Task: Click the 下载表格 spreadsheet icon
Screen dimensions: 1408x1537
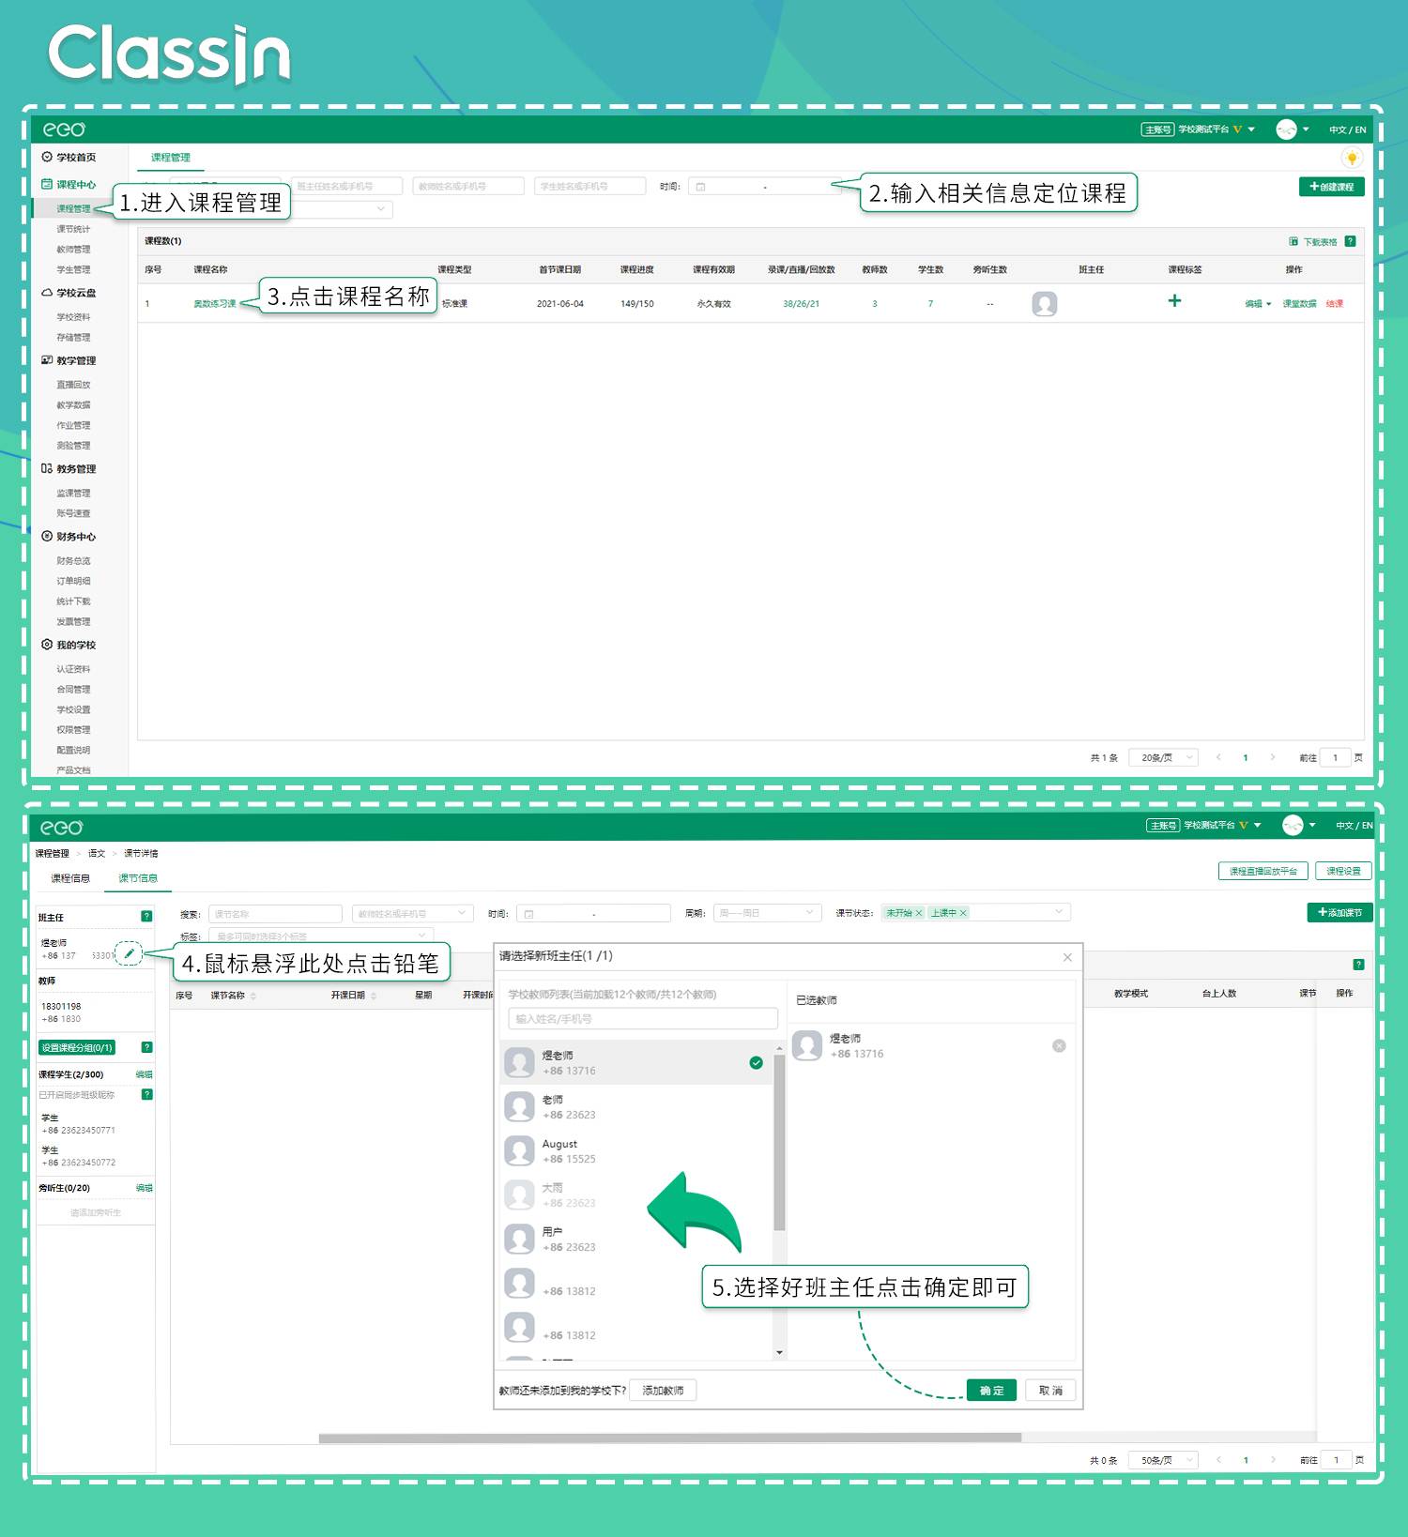Action: (x=1293, y=241)
